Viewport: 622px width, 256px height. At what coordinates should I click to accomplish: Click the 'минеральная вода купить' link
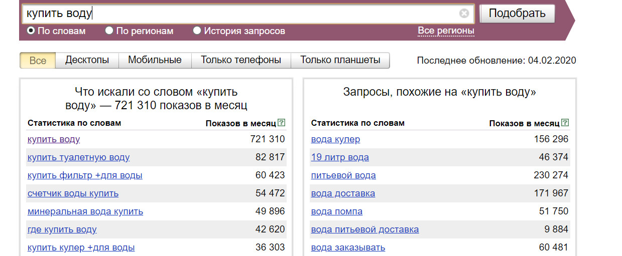[x=85, y=211]
